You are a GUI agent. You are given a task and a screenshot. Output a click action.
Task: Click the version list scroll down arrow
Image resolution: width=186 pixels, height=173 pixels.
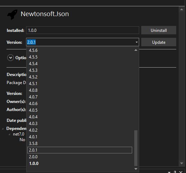(136, 169)
